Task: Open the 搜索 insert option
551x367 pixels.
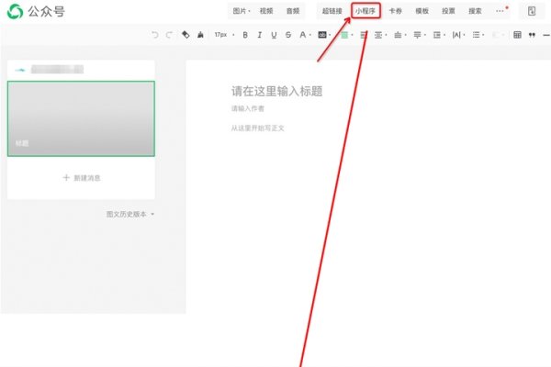Action: pyautogui.click(x=475, y=11)
